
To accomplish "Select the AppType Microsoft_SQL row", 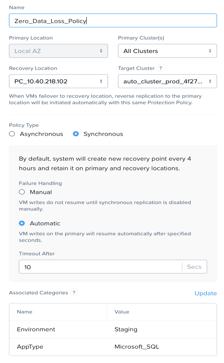I will [x=113, y=347].
